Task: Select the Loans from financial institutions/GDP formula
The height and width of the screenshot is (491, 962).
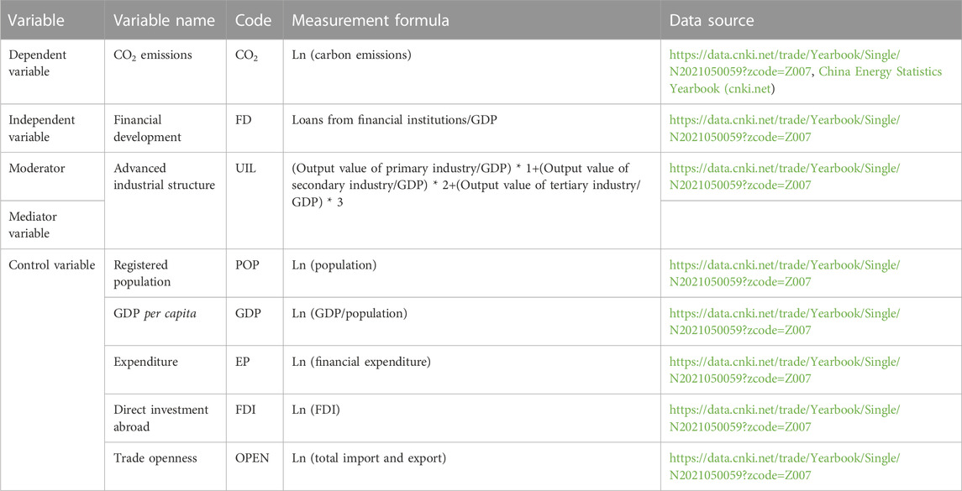Action: (x=394, y=121)
